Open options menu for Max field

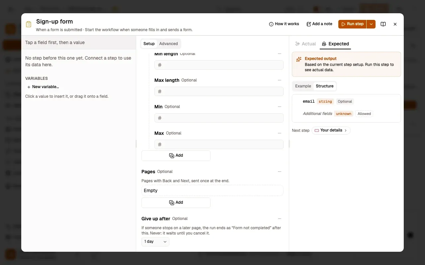click(x=280, y=133)
